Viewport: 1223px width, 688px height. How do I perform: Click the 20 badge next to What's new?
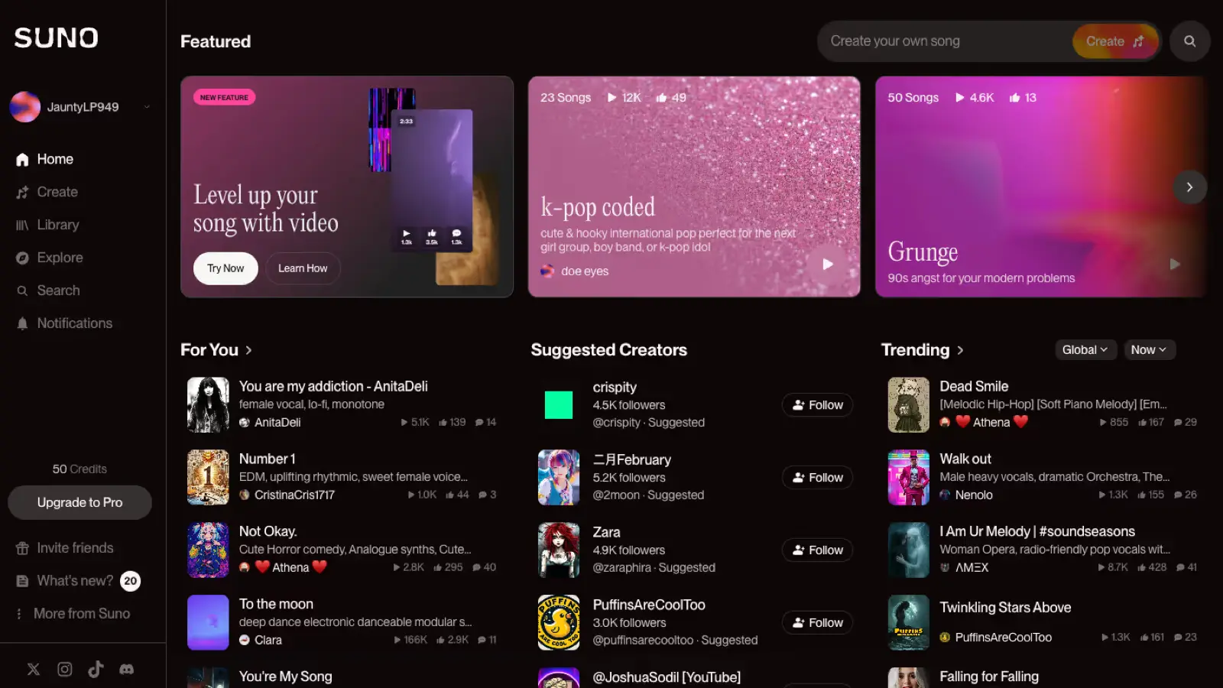tap(130, 581)
